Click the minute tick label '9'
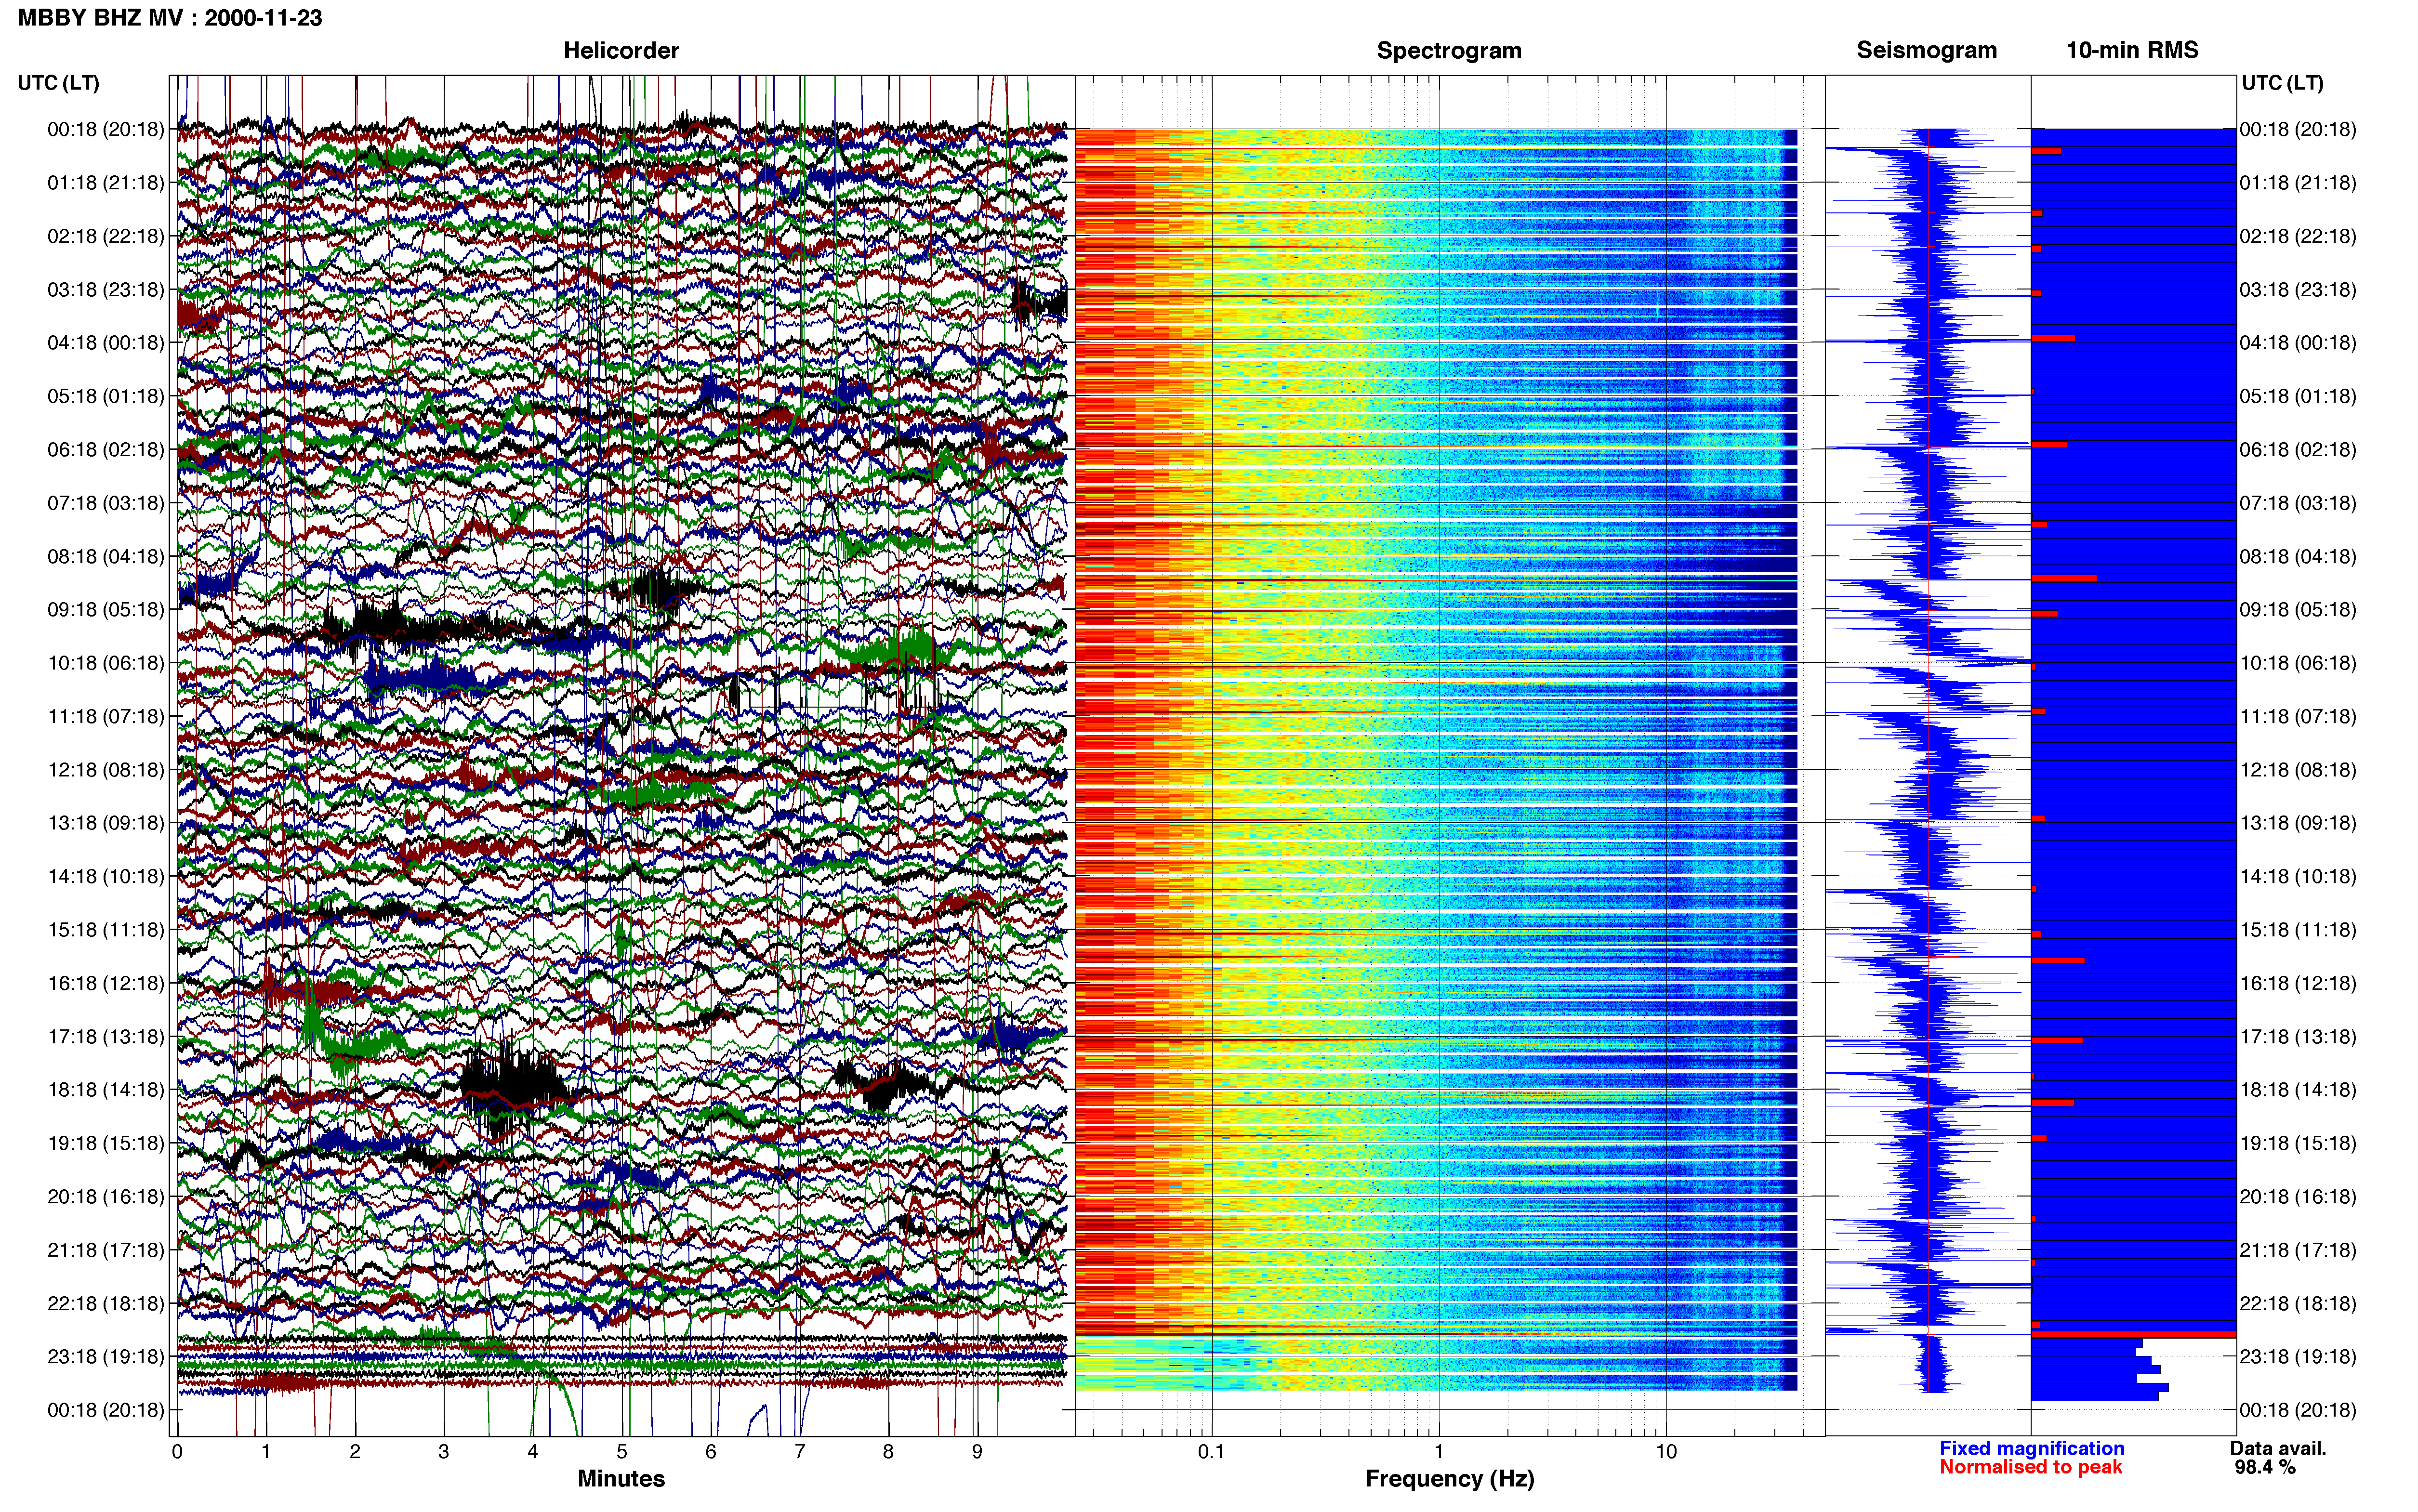 tap(977, 1451)
